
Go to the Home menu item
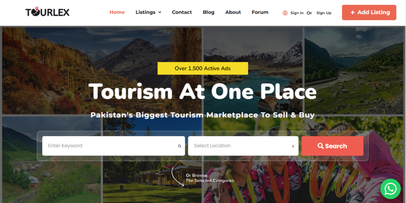coord(117,12)
